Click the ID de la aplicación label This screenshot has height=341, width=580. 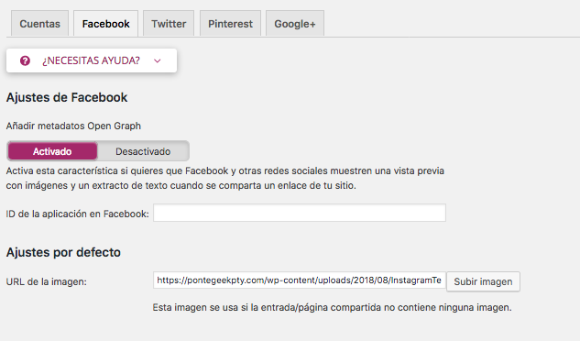(x=77, y=214)
